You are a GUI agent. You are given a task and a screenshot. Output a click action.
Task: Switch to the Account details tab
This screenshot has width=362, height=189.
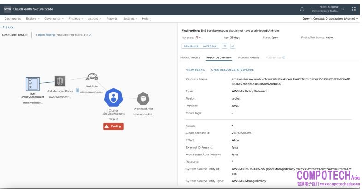tap(249, 57)
